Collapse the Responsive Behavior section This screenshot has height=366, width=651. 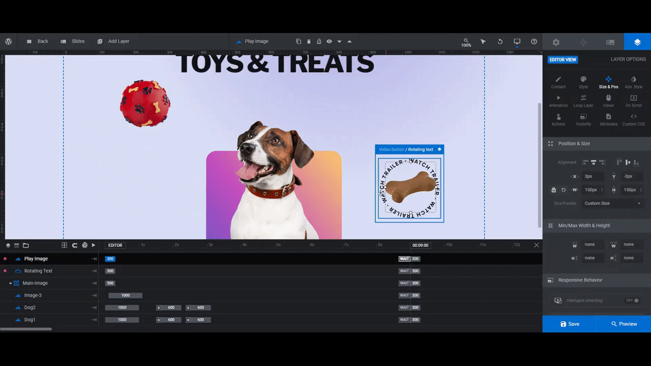point(597,280)
